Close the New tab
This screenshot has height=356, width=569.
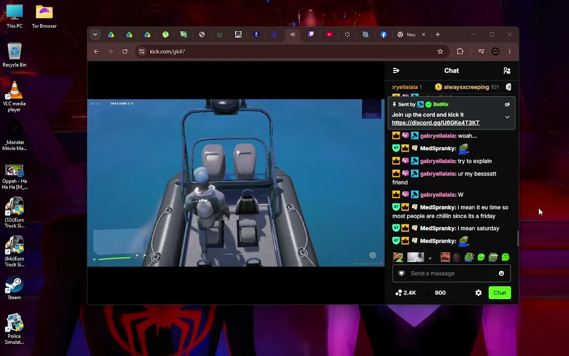(423, 35)
